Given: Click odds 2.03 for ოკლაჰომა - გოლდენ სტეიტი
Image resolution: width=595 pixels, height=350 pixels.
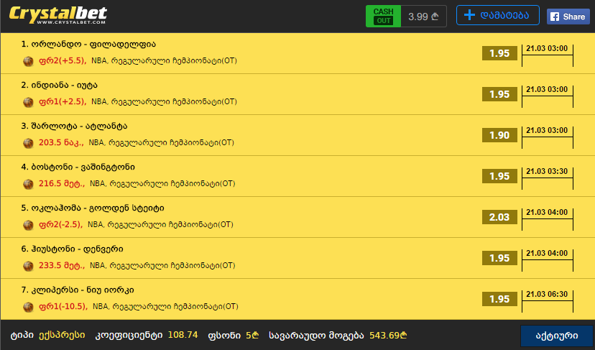Looking at the screenshot, I should point(499,218).
